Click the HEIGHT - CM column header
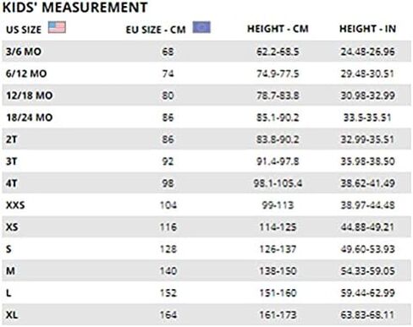Viewport: 413px width, 327px height. pyautogui.click(x=278, y=29)
